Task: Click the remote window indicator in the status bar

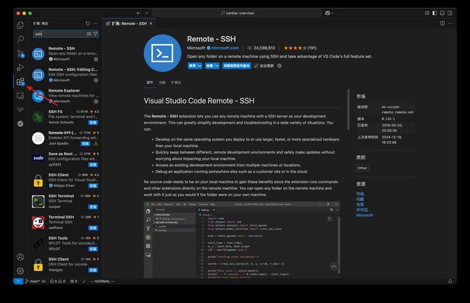Action: coord(19,281)
